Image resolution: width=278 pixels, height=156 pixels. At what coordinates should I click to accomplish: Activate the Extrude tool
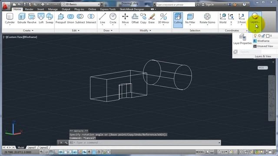click(22, 19)
